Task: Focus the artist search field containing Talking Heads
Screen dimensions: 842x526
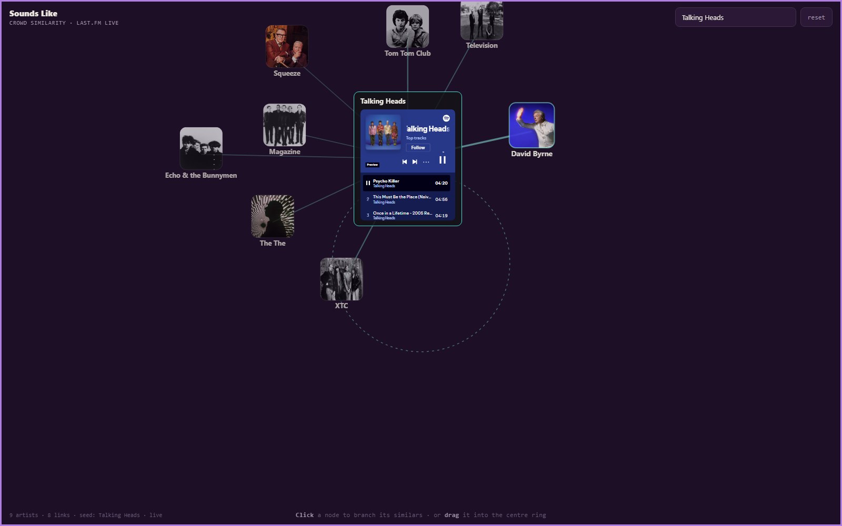Action: 735,17
